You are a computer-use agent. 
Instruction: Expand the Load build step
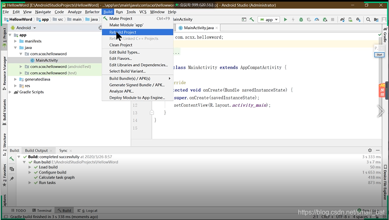coord(30,167)
